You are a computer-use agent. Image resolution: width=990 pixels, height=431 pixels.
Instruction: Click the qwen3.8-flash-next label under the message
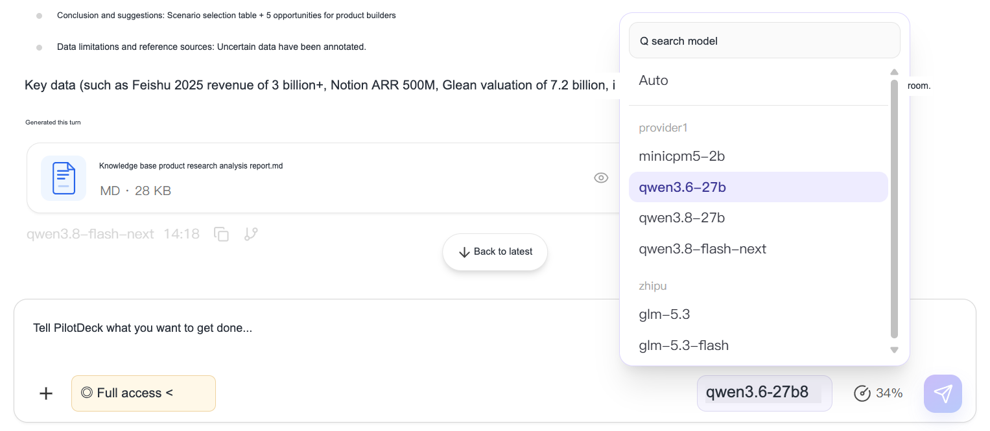(90, 234)
